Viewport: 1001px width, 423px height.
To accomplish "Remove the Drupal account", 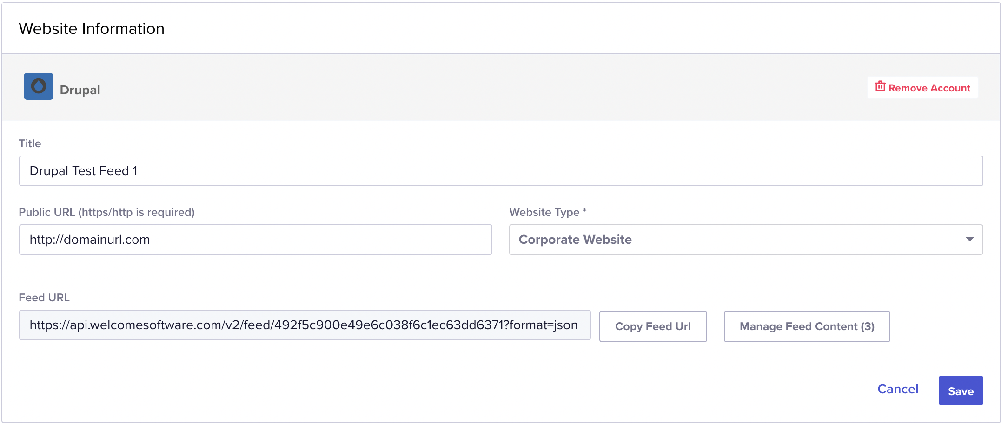I will coord(922,87).
